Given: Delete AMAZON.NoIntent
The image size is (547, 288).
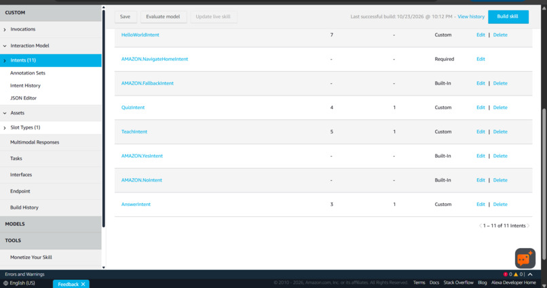Looking at the screenshot, I should tap(500, 180).
